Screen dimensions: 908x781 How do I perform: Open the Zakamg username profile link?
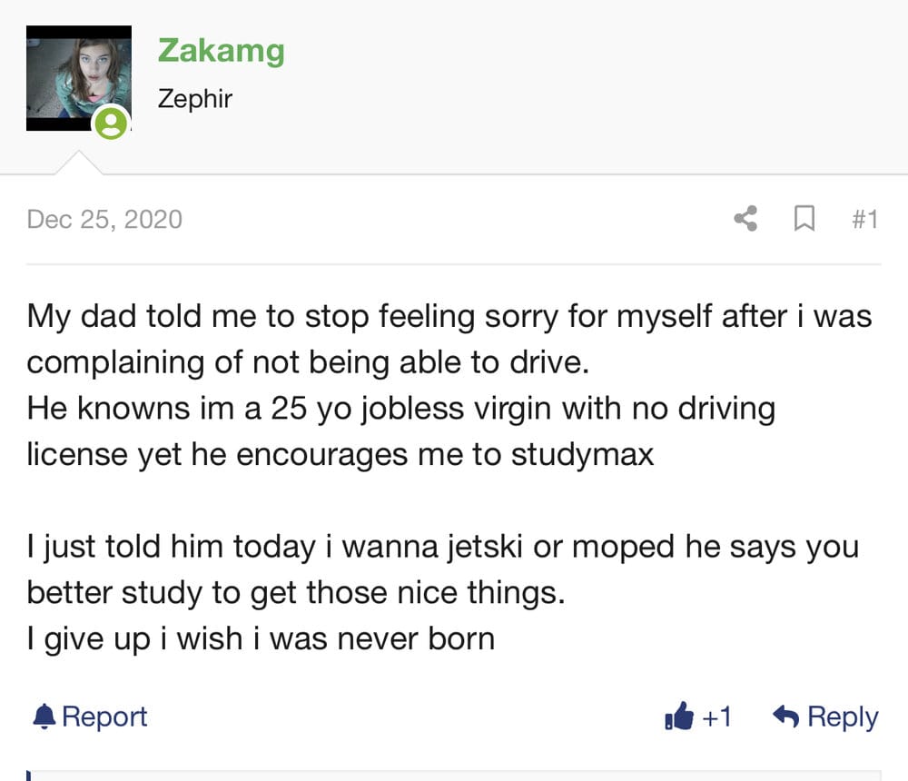tap(221, 50)
